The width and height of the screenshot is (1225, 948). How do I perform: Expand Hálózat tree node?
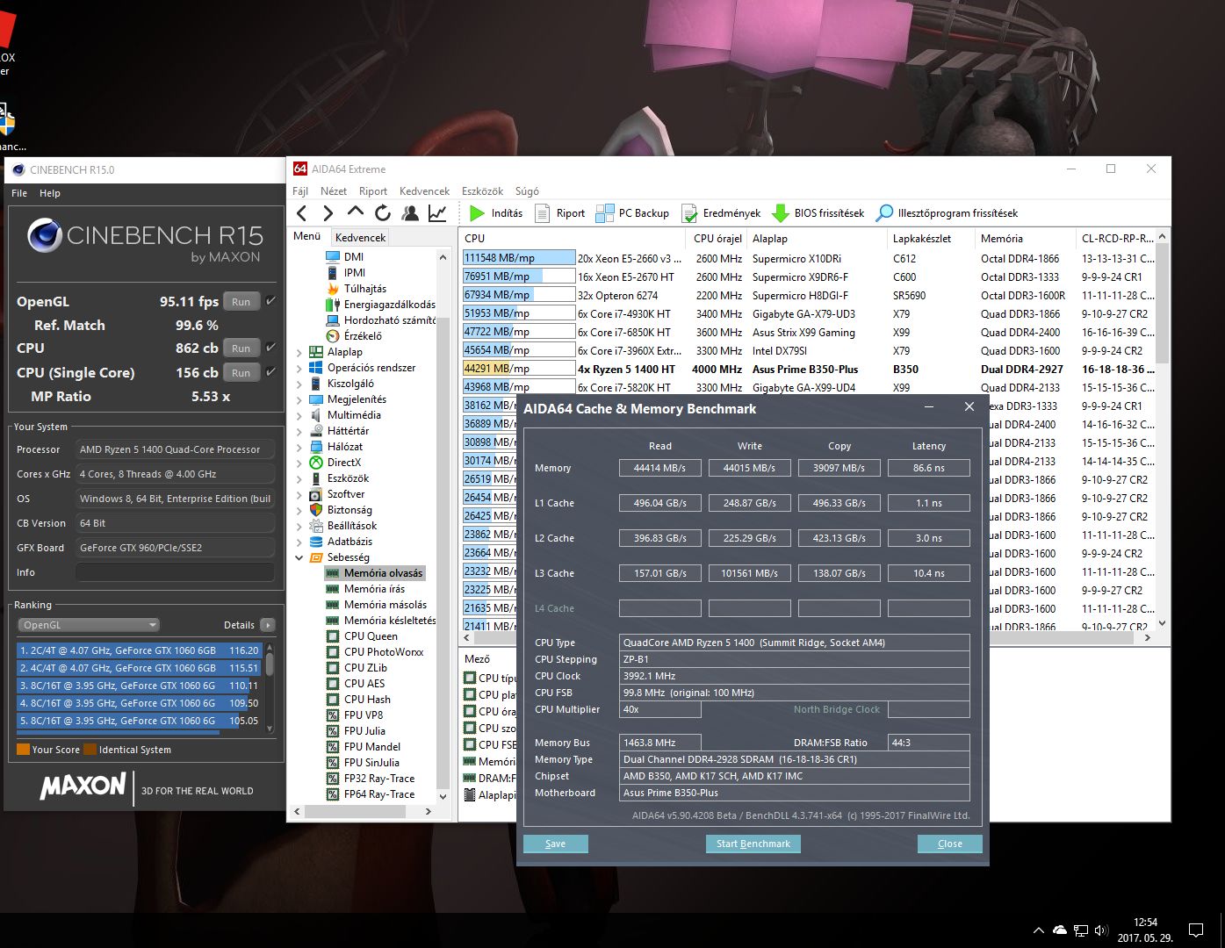point(299,447)
